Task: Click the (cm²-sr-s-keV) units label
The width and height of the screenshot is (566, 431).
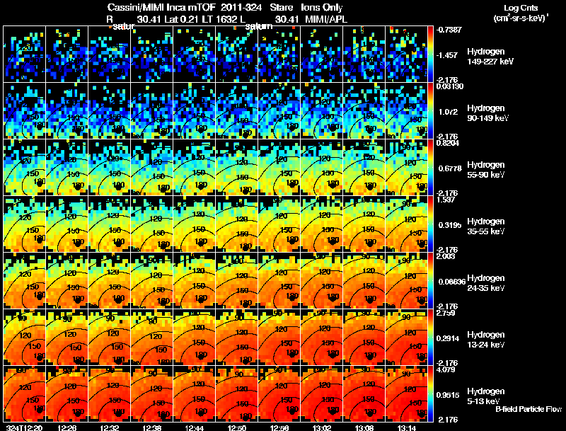Action: [x=520, y=18]
